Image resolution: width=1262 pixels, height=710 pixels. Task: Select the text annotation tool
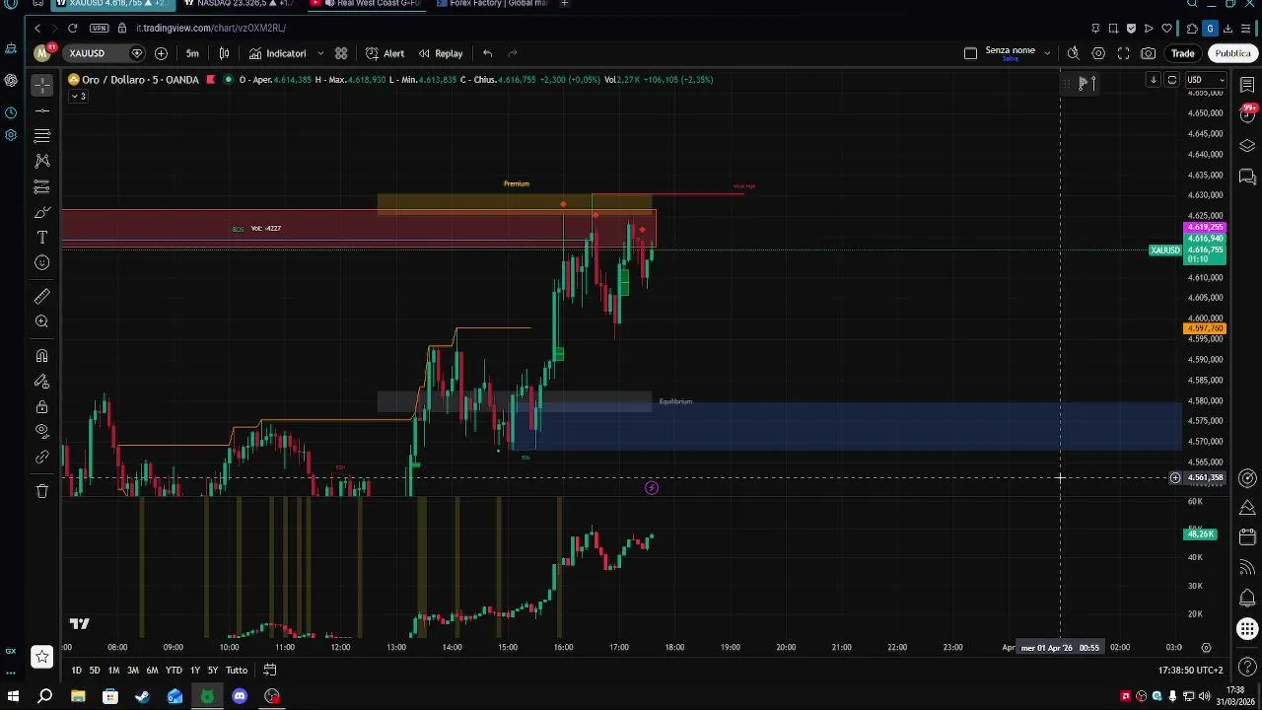click(41, 238)
